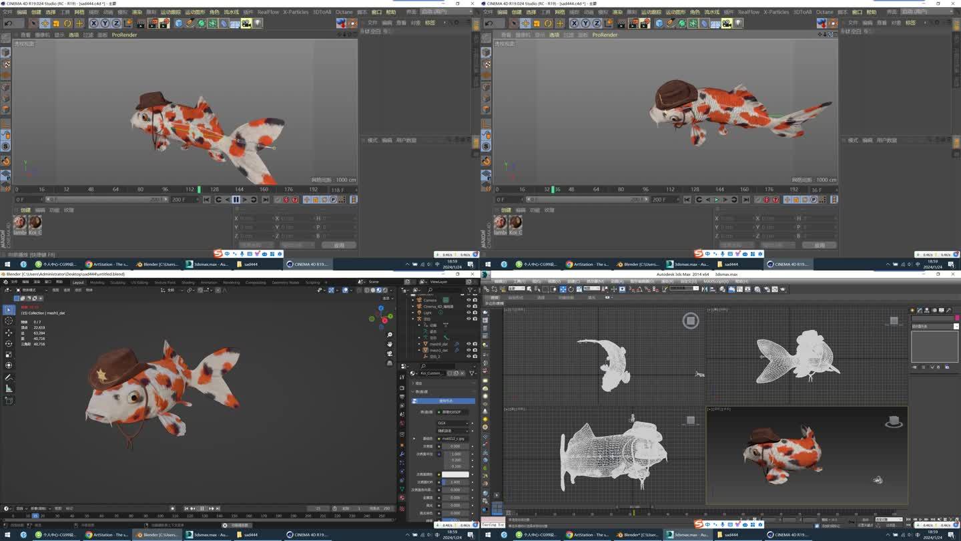Hide mesh1_dat via eye icon in Blender outliner

pyautogui.click(x=468, y=350)
